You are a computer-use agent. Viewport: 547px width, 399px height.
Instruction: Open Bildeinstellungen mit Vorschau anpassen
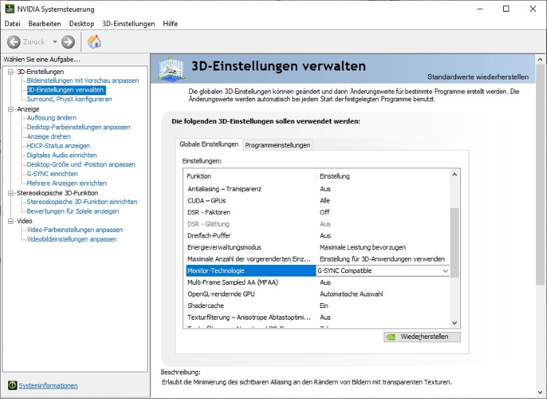83,81
